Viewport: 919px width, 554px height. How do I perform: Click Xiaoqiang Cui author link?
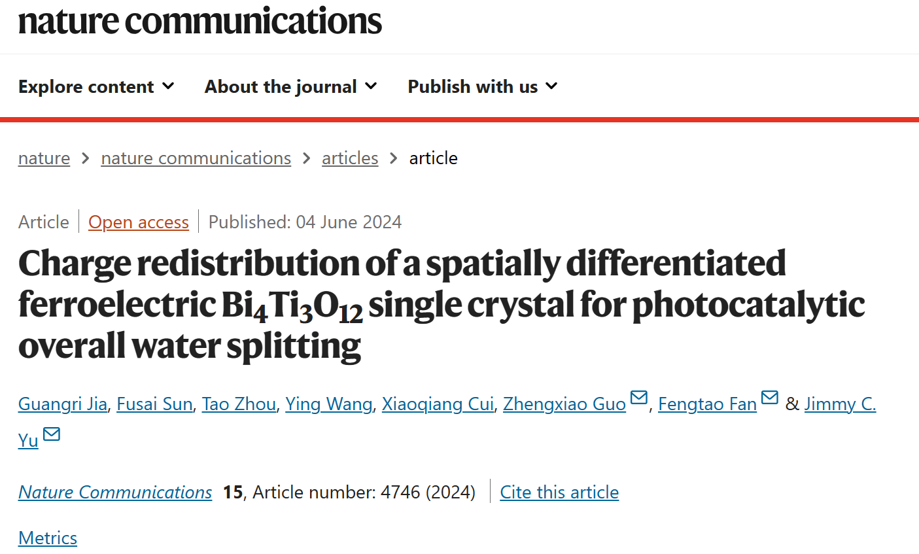tap(438, 404)
